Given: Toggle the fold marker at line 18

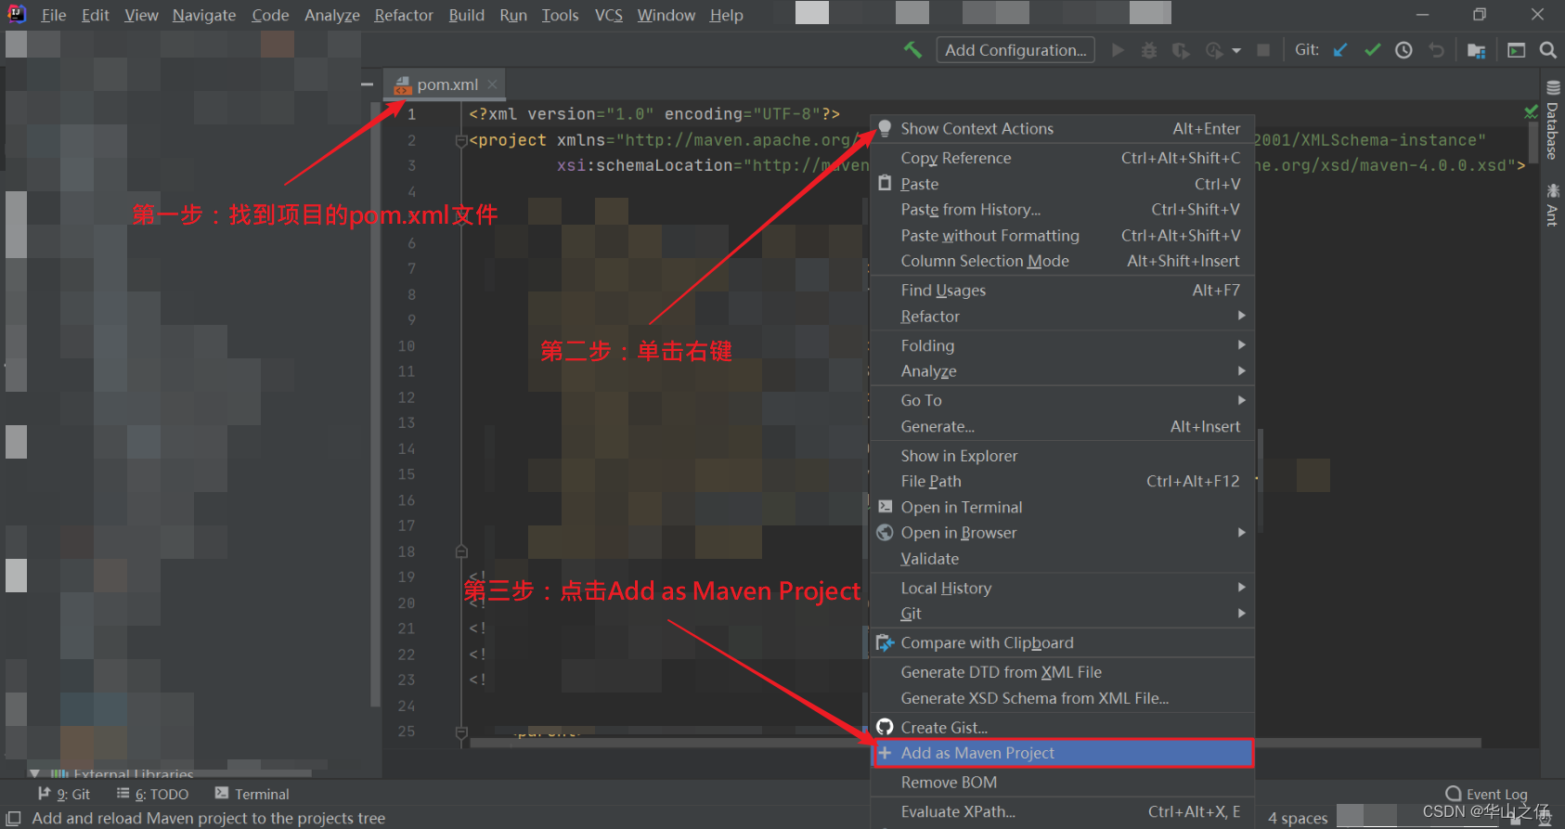Looking at the screenshot, I should 461,551.
